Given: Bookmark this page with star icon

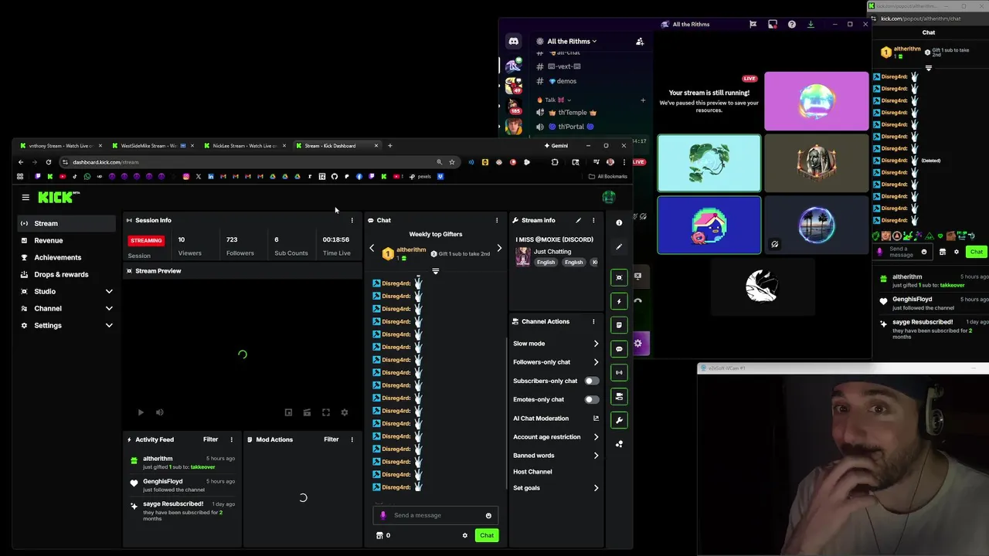Looking at the screenshot, I should pos(452,162).
